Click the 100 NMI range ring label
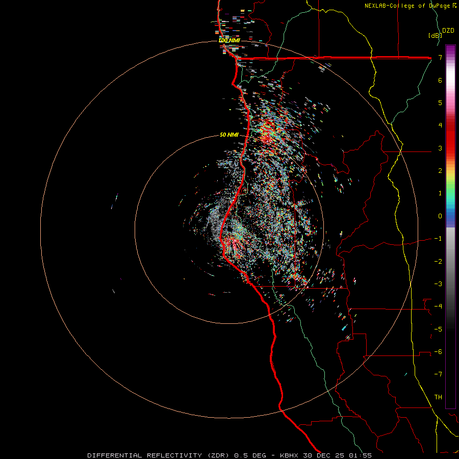459x459 pixels. tap(229, 40)
